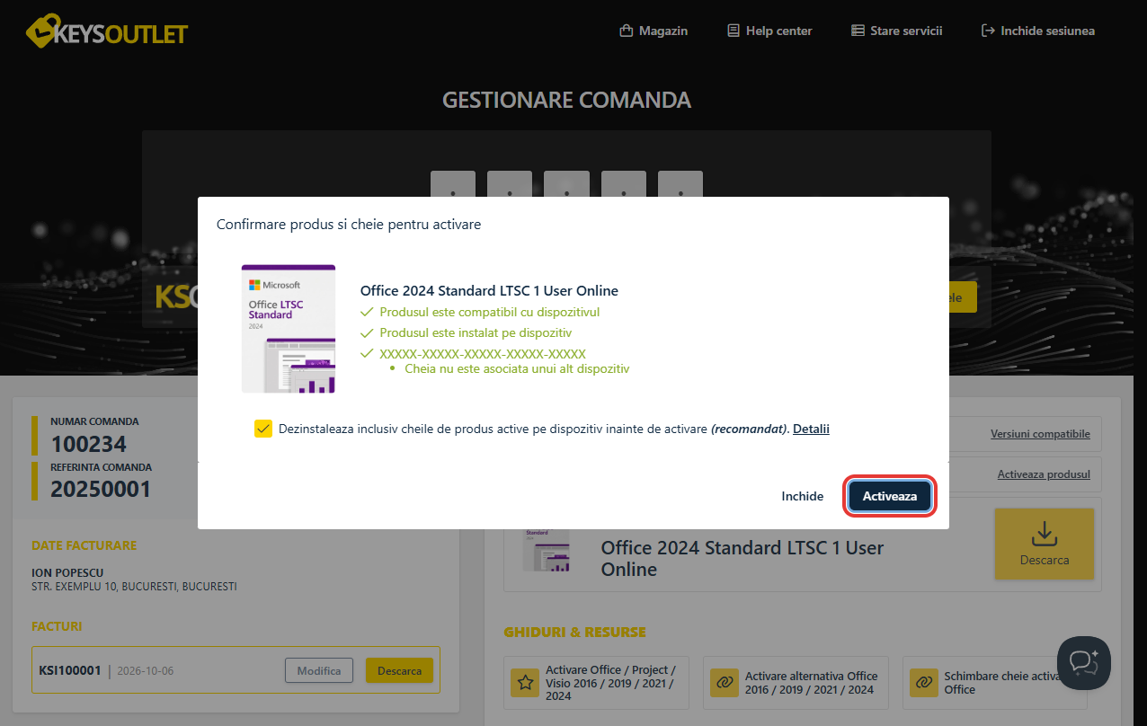Screen dimensions: 1147x726
Task: Open the Detalii link in the dialog
Action: click(811, 429)
